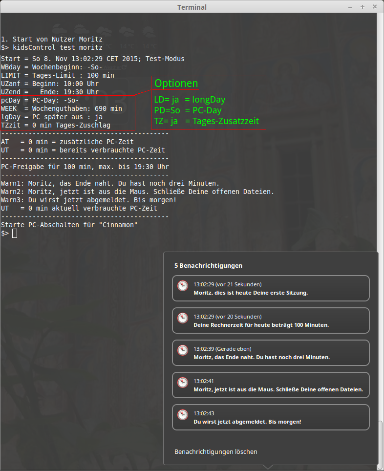Clear all via 'Benachrichtigungen löschen'
Viewport: 384px width, 471px height.
point(216,452)
